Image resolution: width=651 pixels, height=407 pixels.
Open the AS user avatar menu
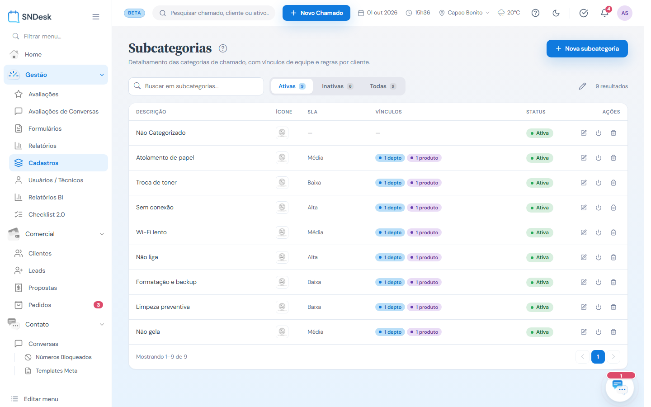click(625, 13)
